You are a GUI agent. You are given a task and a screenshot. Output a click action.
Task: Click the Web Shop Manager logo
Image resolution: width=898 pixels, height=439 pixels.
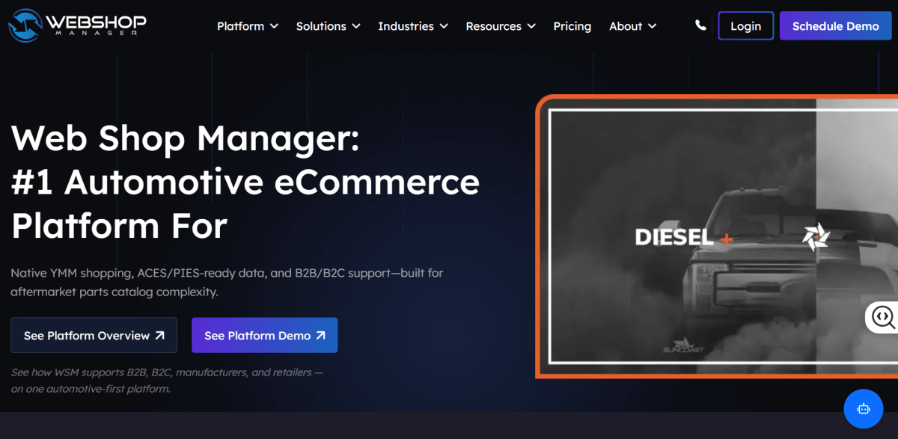pyautogui.click(x=78, y=25)
